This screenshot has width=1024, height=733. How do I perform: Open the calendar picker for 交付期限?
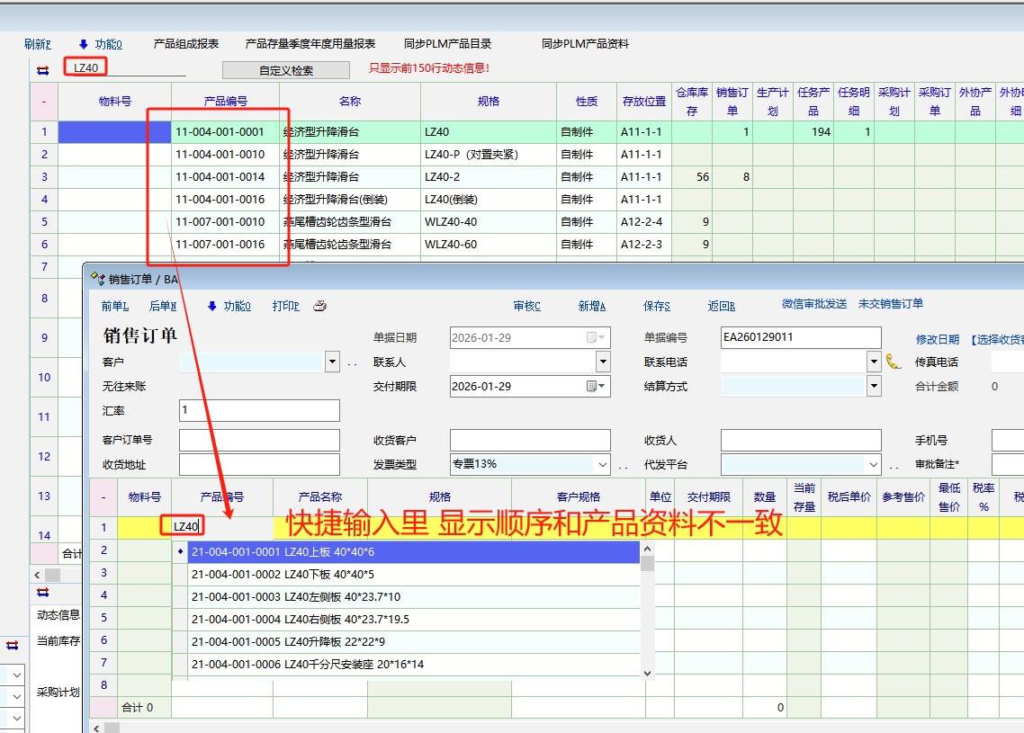pos(597,386)
